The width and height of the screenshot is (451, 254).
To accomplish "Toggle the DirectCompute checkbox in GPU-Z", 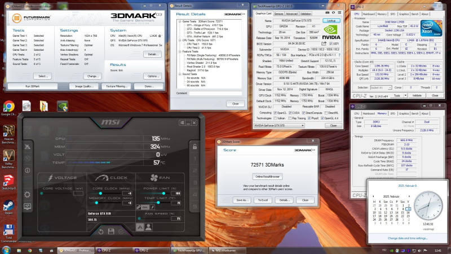I will click(x=303, y=113).
